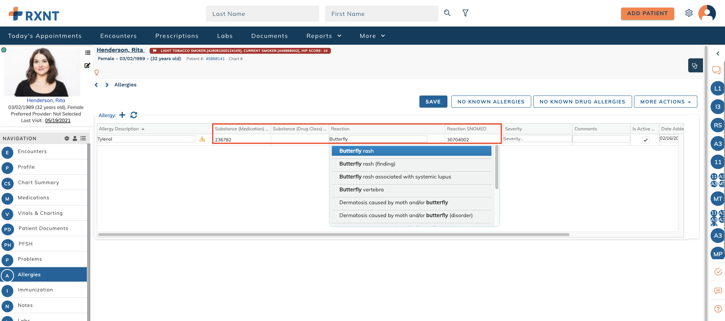The width and height of the screenshot is (725, 321).
Task: Open the patient list menu icon
Action: click(88, 53)
